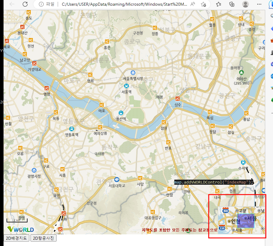Click the 인천 label in index map

(x=236, y=221)
